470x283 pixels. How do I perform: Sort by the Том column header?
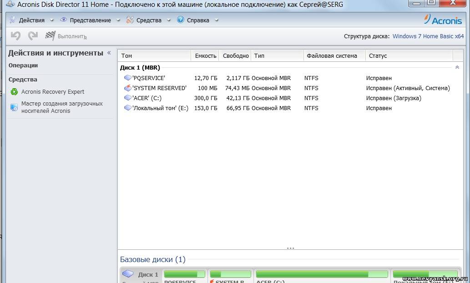155,56
